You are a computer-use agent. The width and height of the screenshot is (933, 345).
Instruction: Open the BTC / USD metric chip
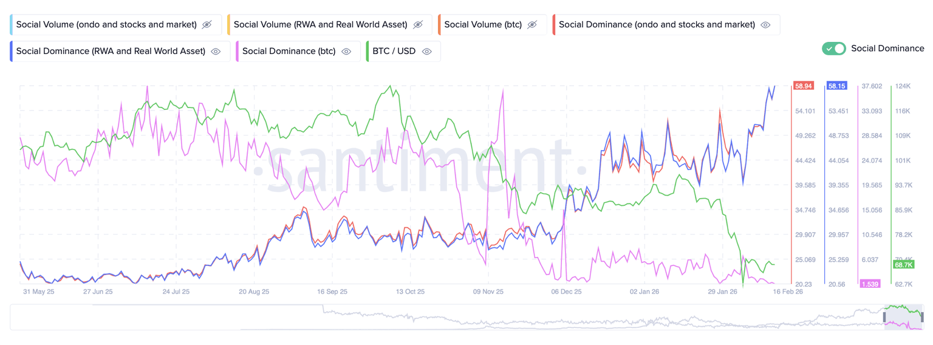(x=394, y=52)
